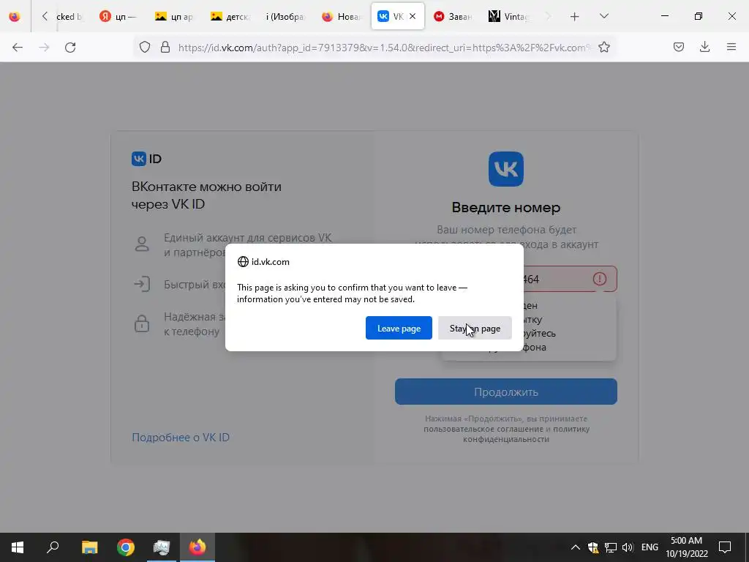Open a new tab with plus icon
The height and width of the screenshot is (562, 749).
point(575,17)
